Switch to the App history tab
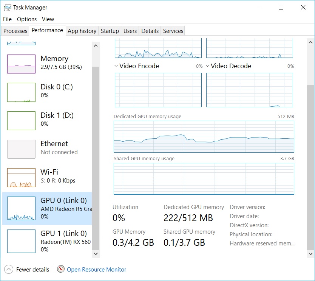This screenshot has height=281, width=315. 82,31
